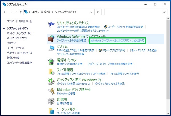This screenshot has height=116, width=171.
Task: Open コンピューターの簡単操作 category in sidebar
Action: pos(19,63)
